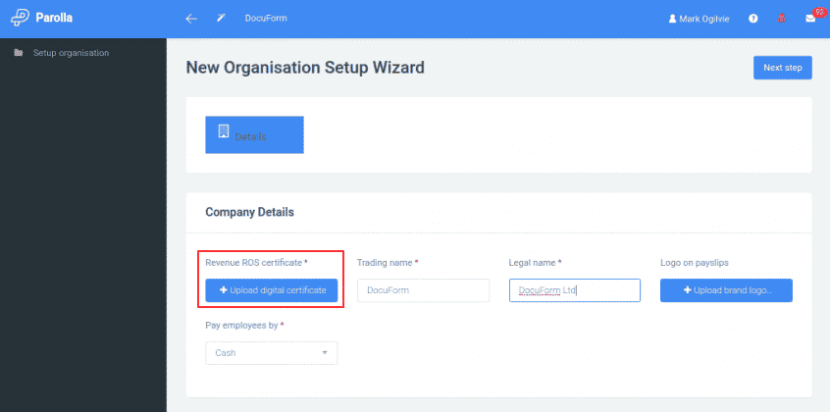Image resolution: width=830 pixels, height=412 pixels.
Task: Click Upload brand logo button
Action: point(726,290)
